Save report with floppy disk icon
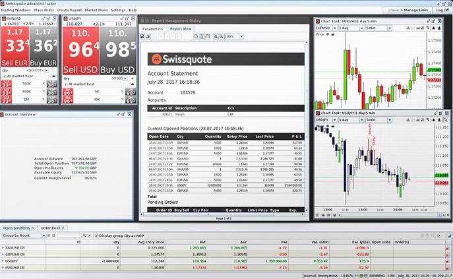This screenshot has width=453, height=279. [x=142, y=36]
